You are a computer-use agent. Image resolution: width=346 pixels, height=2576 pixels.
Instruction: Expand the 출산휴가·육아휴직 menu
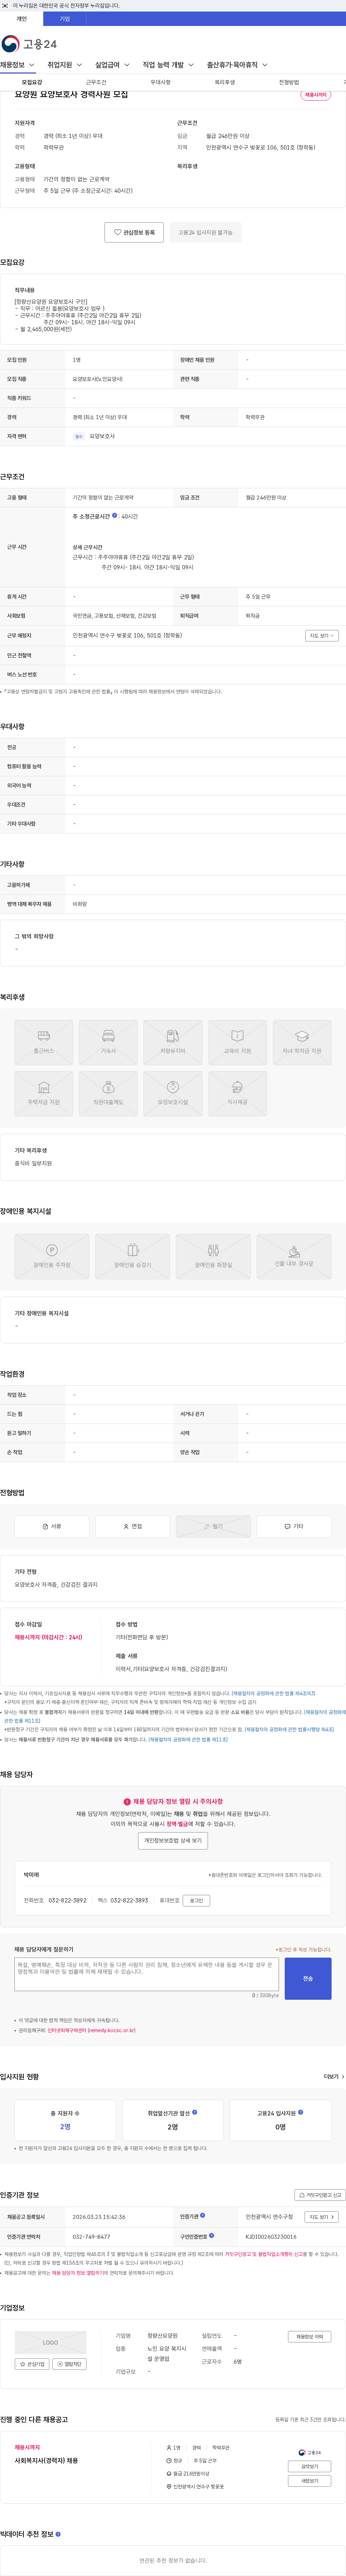[237, 65]
